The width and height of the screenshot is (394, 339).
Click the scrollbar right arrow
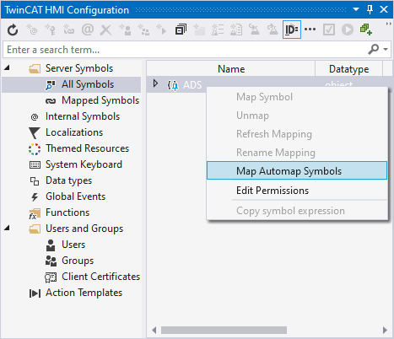(385, 330)
